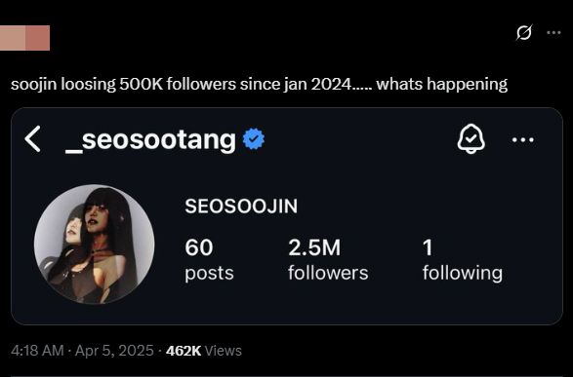Select the 60 posts counter
573x377 pixels.
click(x=209, y=259)
